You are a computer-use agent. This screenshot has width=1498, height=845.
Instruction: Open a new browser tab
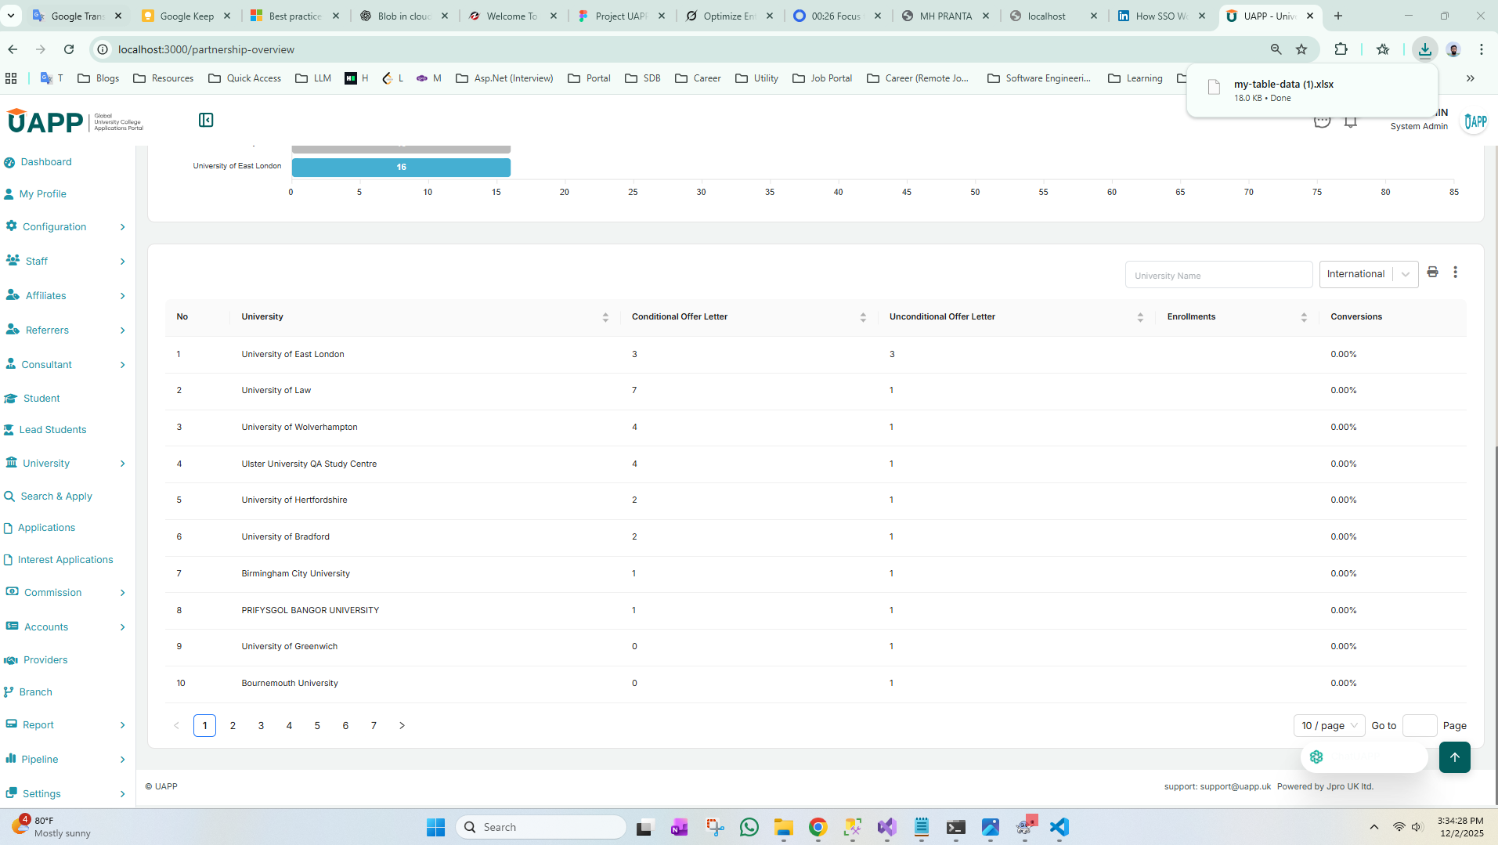1338,16
